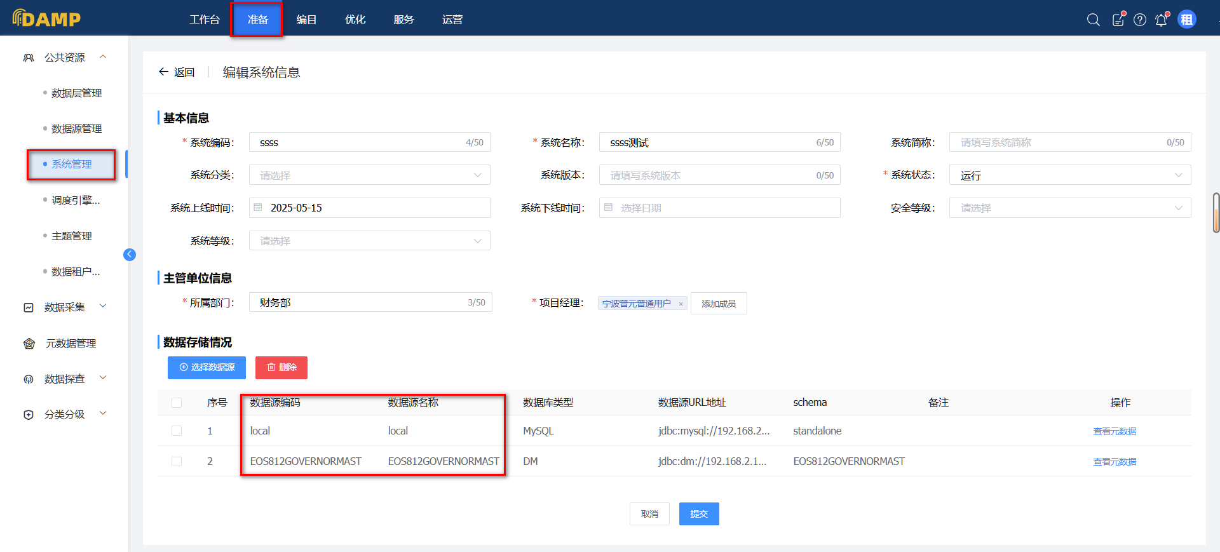1220x552 pixels.
Task: Open the 系统状态 dropdown showing 运行
Action: (x=1069, y=175)
